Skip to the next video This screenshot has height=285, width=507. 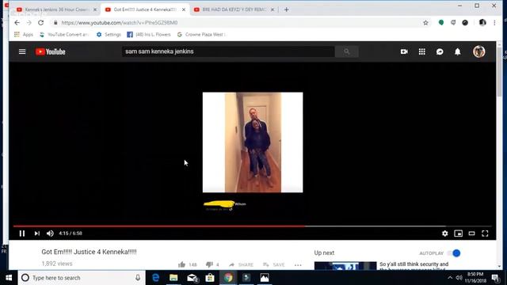37,234
